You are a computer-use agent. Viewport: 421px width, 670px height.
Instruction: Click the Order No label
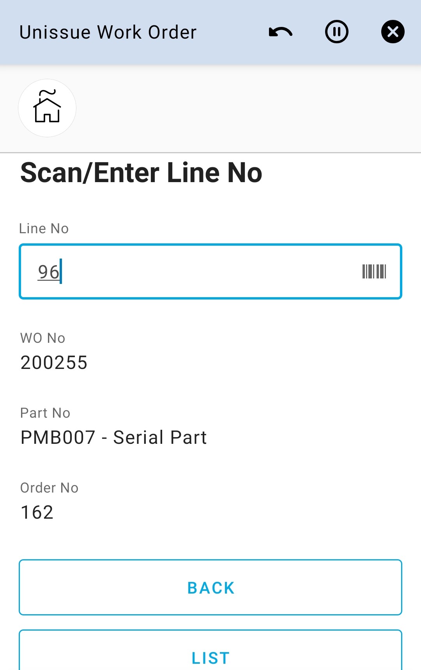click(50, 488)
